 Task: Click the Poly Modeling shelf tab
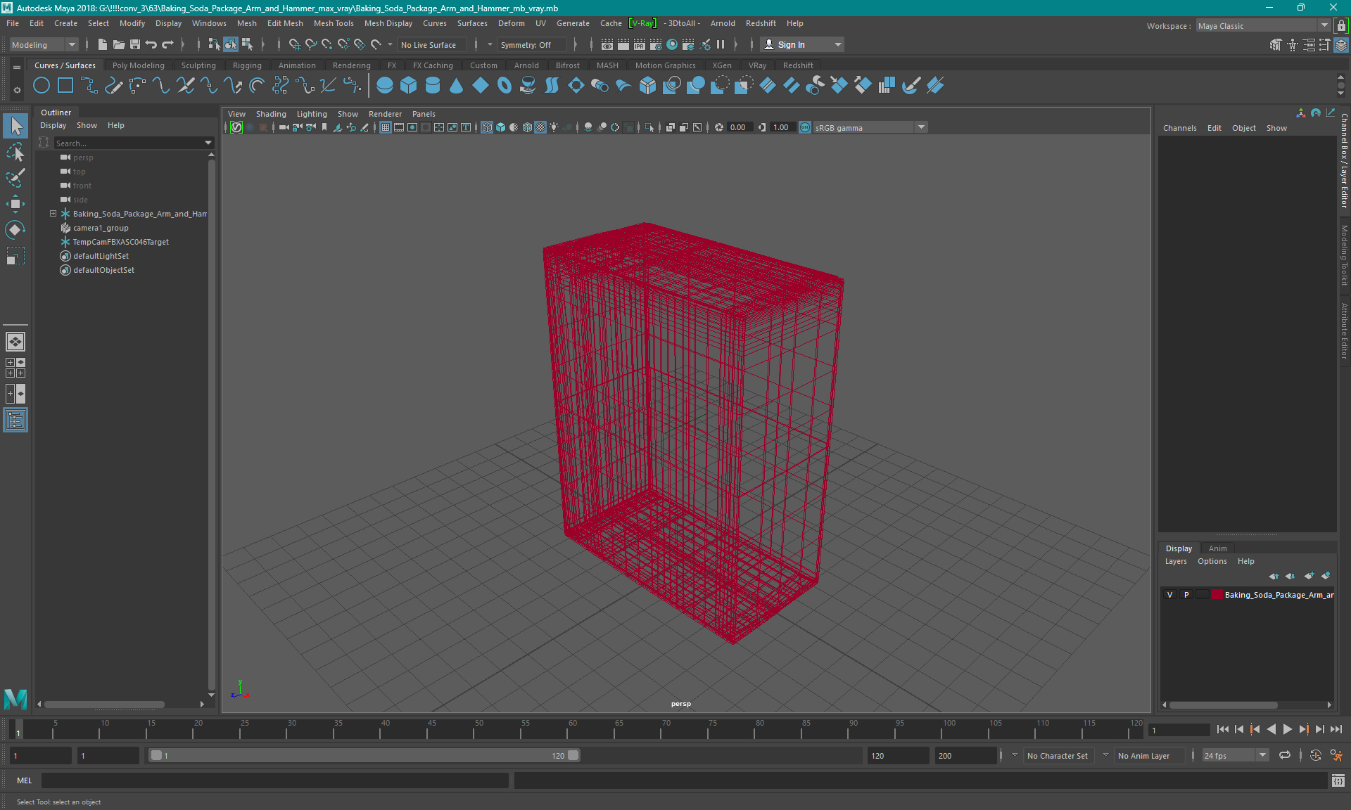138,65
